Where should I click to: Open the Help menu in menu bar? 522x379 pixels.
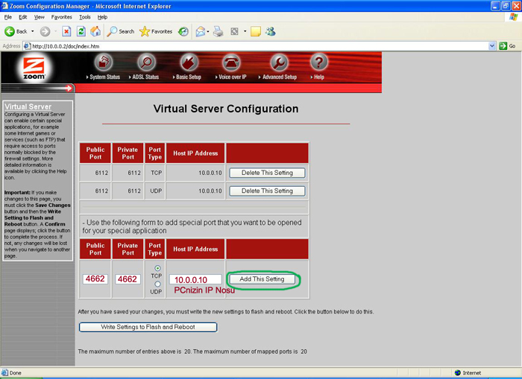coord(102,17)
